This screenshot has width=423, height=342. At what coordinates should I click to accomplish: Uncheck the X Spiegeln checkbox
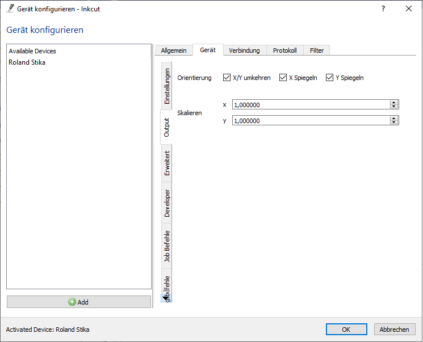(283, 78)
